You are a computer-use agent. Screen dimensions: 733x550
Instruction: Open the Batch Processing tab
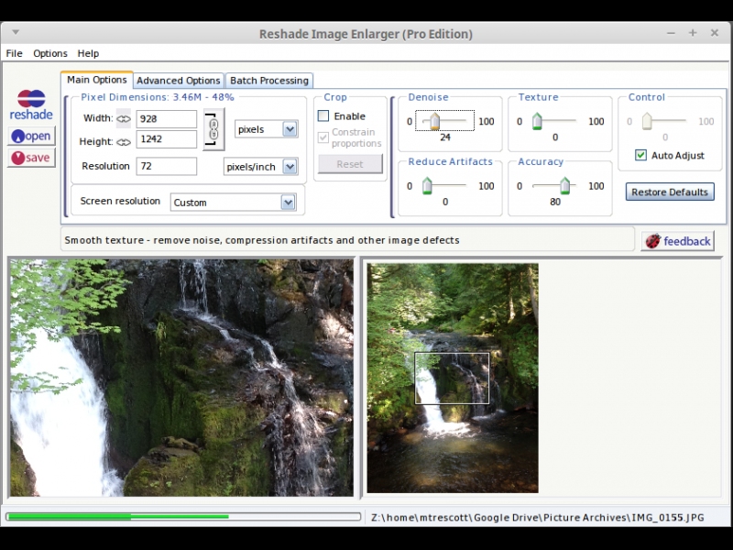269,81
